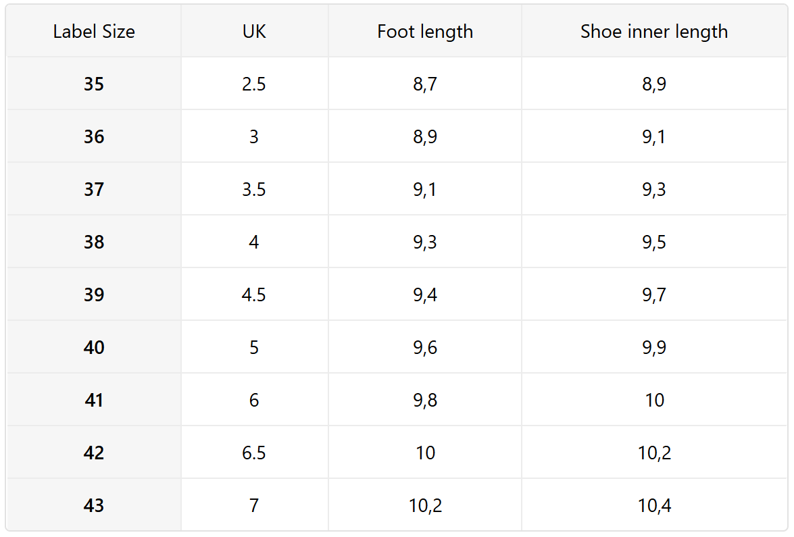Click shoe inner length 10,4 cell
The image size is (794, 537).
pyautogui.click(x=654, y=506)
